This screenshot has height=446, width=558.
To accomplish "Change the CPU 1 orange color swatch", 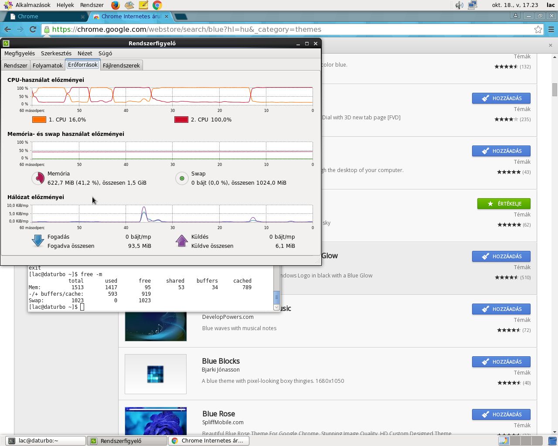I will [39, 119].
